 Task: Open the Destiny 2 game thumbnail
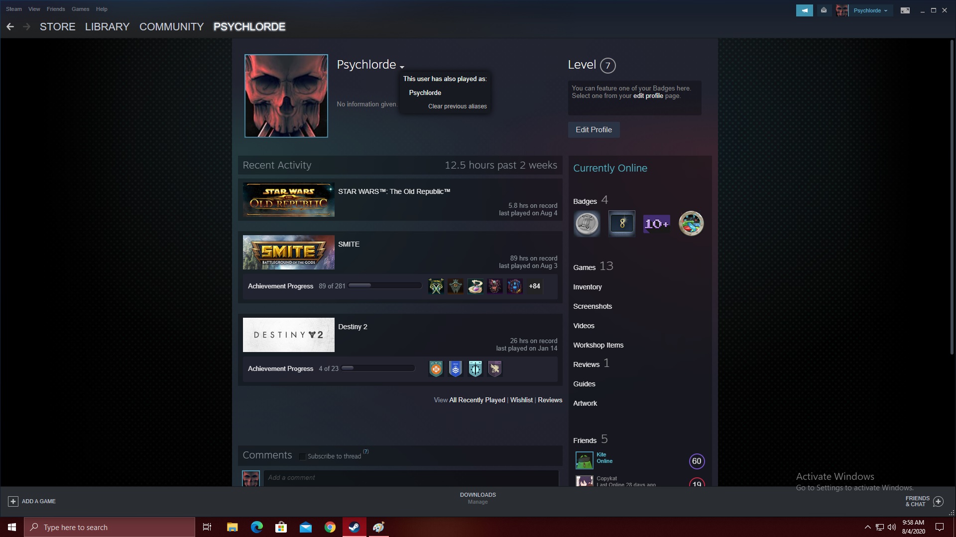click(x=288, y=335)
